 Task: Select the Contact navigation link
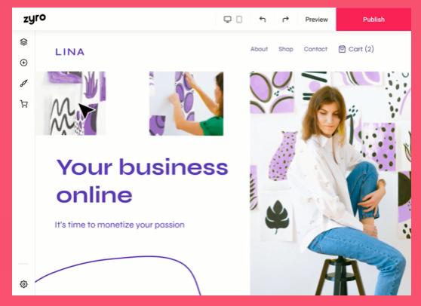pos(315,49)
